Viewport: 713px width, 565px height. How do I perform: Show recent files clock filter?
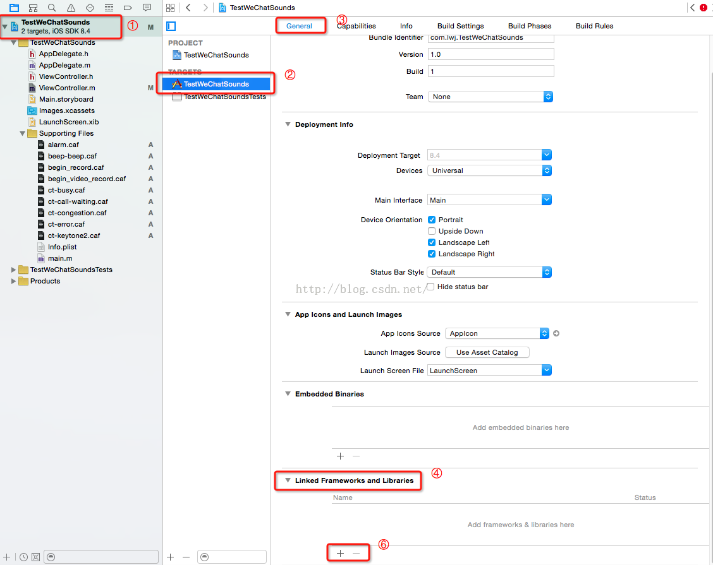point(23,557)
